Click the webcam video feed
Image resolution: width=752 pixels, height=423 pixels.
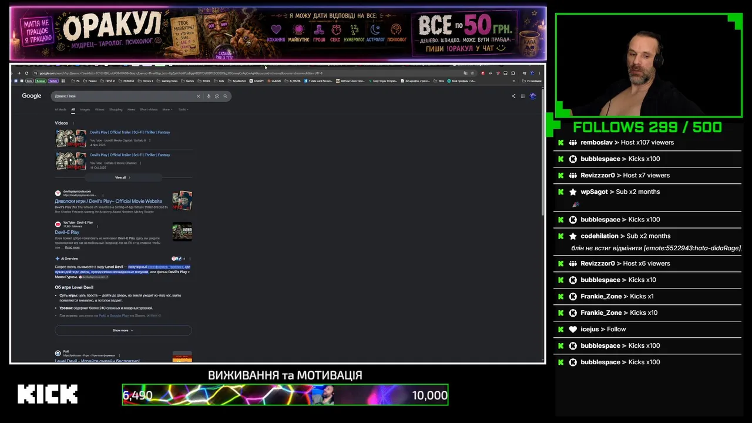[649, 65]
